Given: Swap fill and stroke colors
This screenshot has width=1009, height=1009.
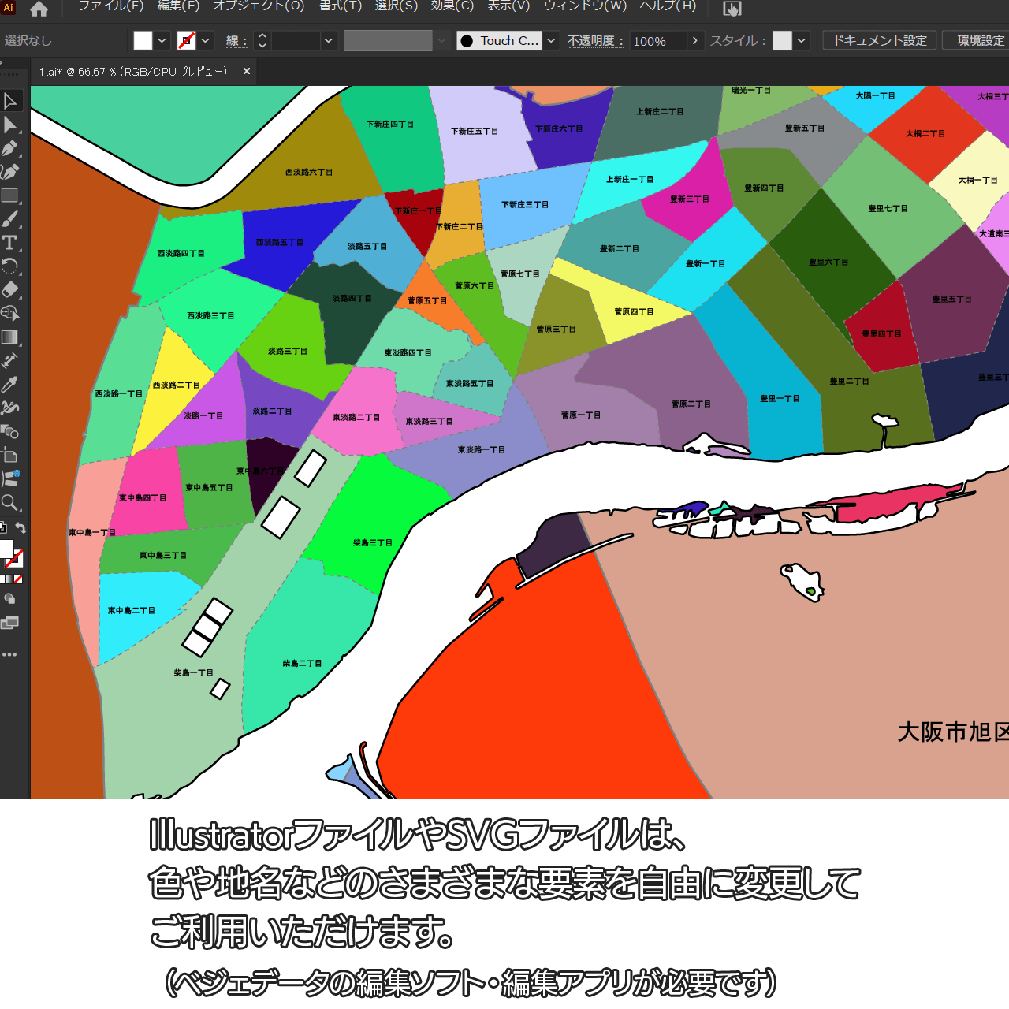Looking at the screenshot, I should tap(21, 528).
